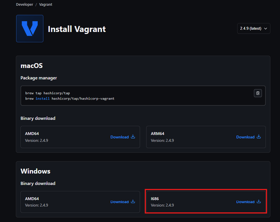Viewport: 280px width, 222px height.
Task: Go to the Developer breadcrumb link
Action: pyautogui.click(x=24, y=5)
